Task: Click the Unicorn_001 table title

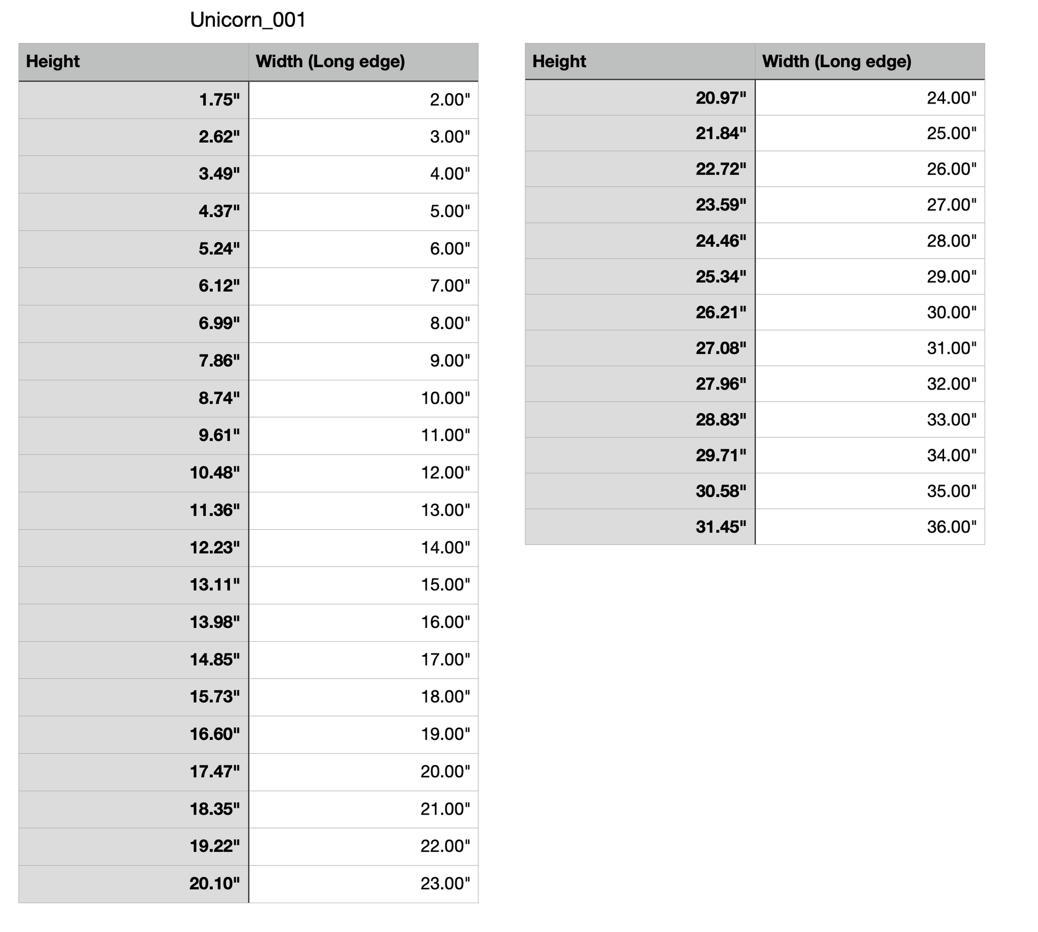Action: click(x=248, y=20)
